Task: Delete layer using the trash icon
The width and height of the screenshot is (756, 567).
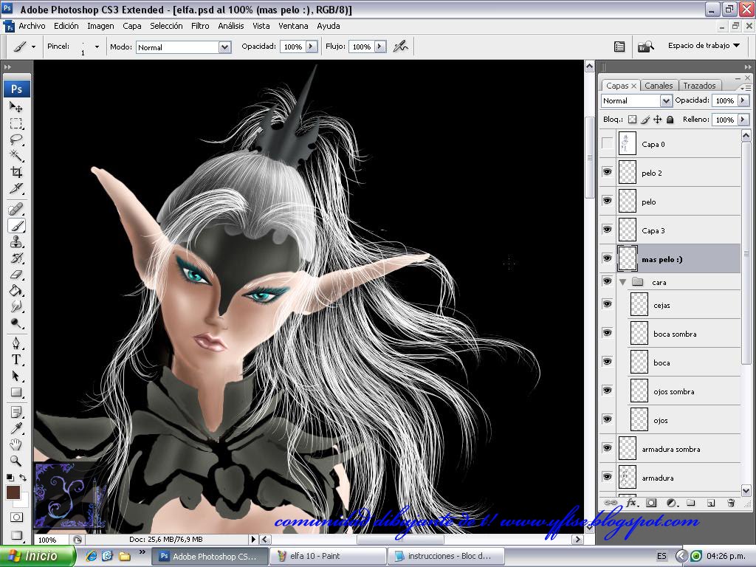Action: [731, 503]
